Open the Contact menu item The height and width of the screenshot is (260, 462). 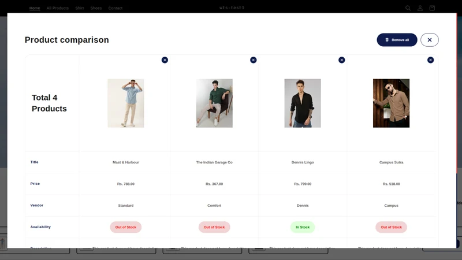[115, 8]
